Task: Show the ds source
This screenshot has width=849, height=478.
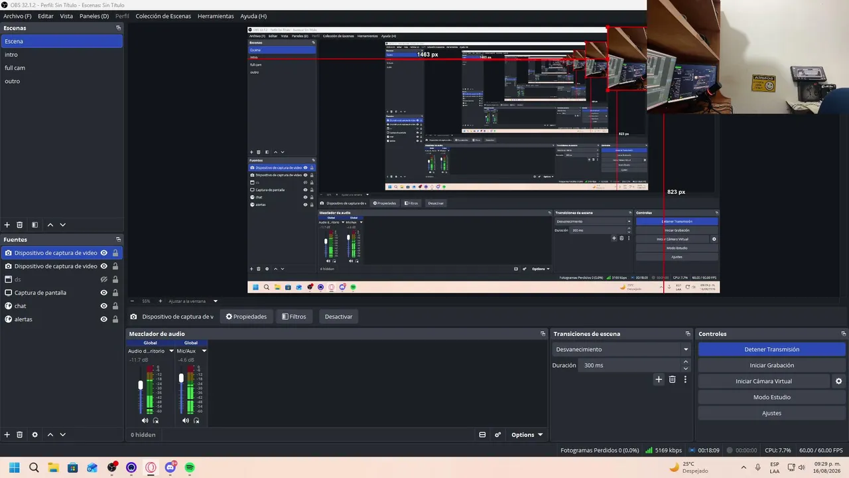Action: [104, 279]
